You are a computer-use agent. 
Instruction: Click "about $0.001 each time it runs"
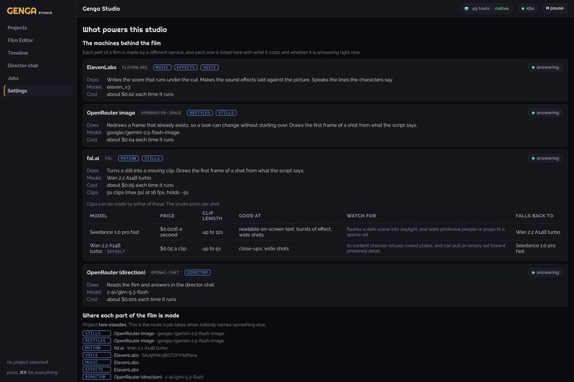click(x=141, y=299)
